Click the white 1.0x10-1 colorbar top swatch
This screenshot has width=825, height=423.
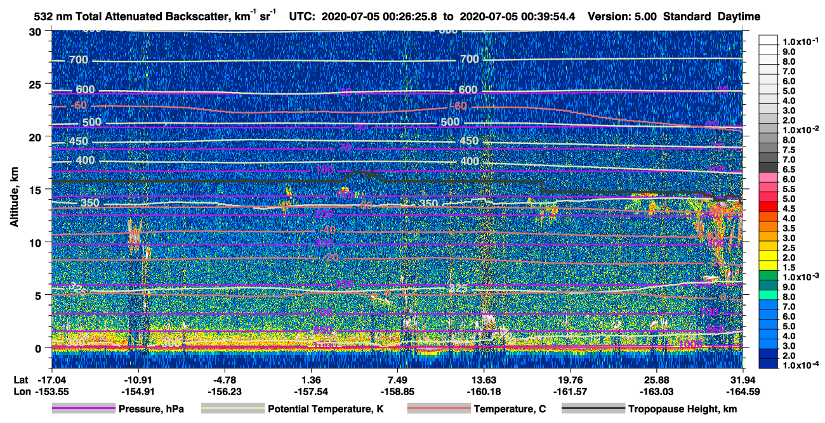(770, 40)
